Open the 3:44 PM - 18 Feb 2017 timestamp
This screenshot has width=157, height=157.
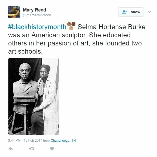point(25,140)
